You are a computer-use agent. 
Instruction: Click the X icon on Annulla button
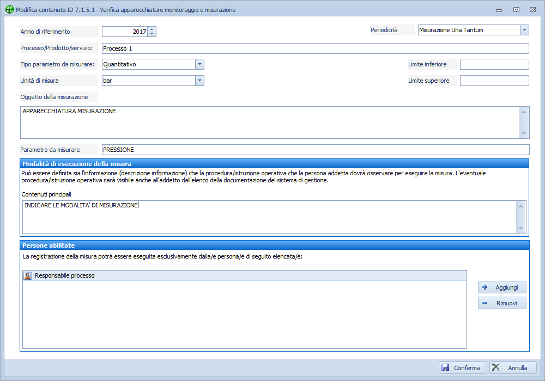click(x=496, y=368)
